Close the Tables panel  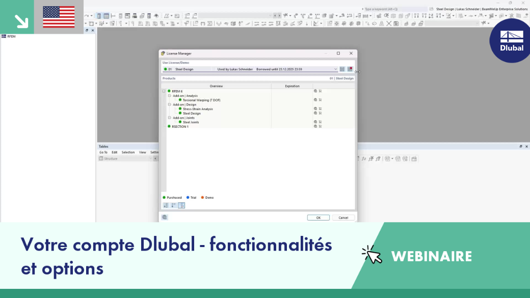click(x=526, y=146)
